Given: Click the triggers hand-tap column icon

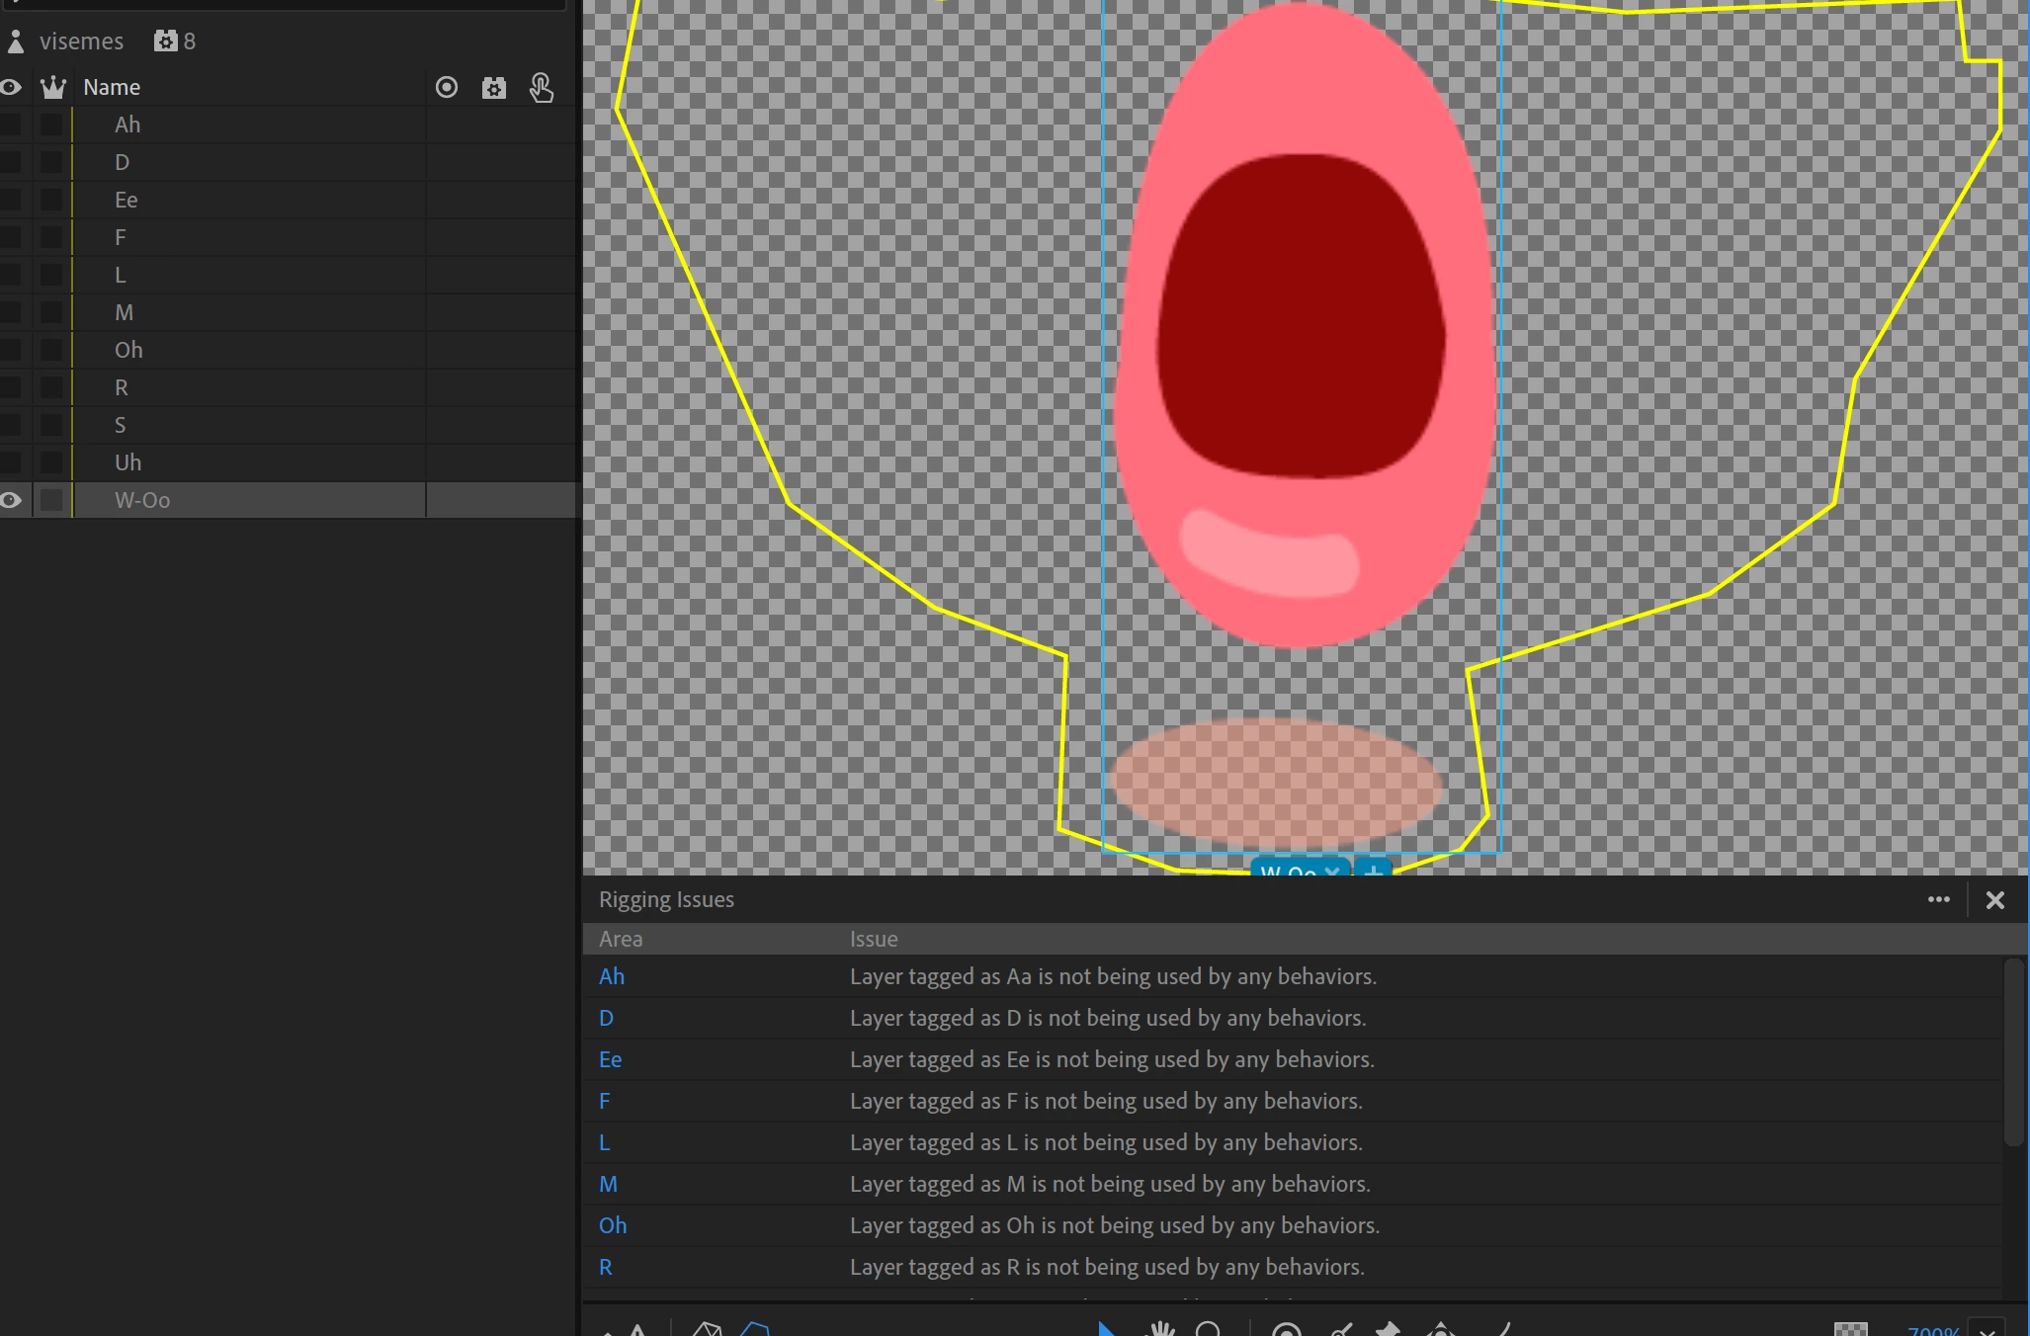Looking at the screenshot, I should pos(541,88).
